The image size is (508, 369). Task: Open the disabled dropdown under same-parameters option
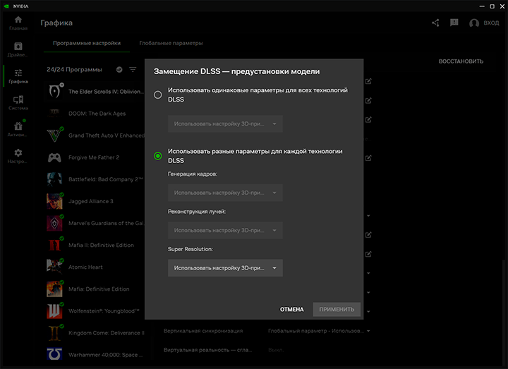[225, 123]
